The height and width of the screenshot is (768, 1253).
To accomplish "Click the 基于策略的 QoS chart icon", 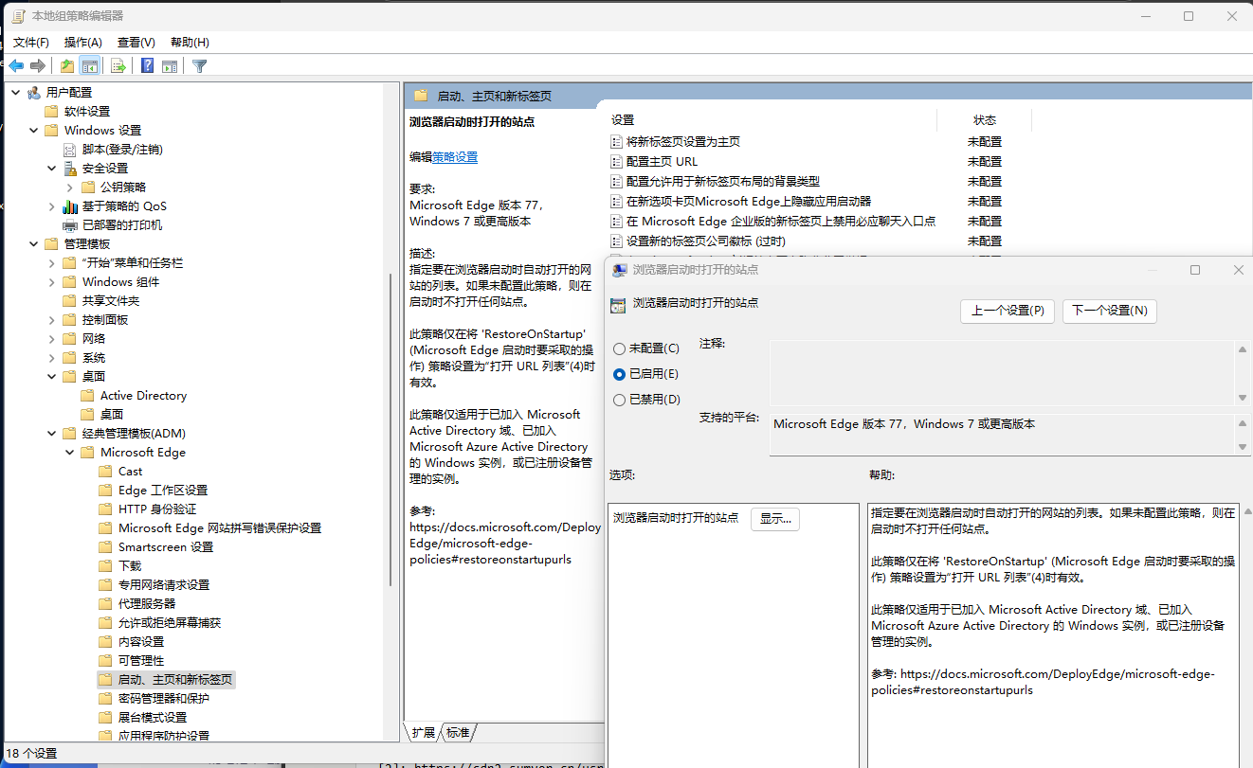I will click(x=69, y=206).
